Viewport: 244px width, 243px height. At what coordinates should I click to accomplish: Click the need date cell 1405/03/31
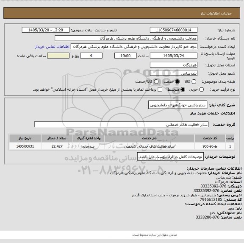25,146
